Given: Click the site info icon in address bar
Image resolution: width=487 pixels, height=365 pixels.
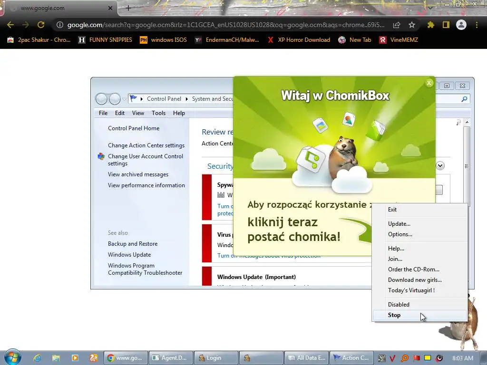Looking at the screenshot, I should click(60, 25).
